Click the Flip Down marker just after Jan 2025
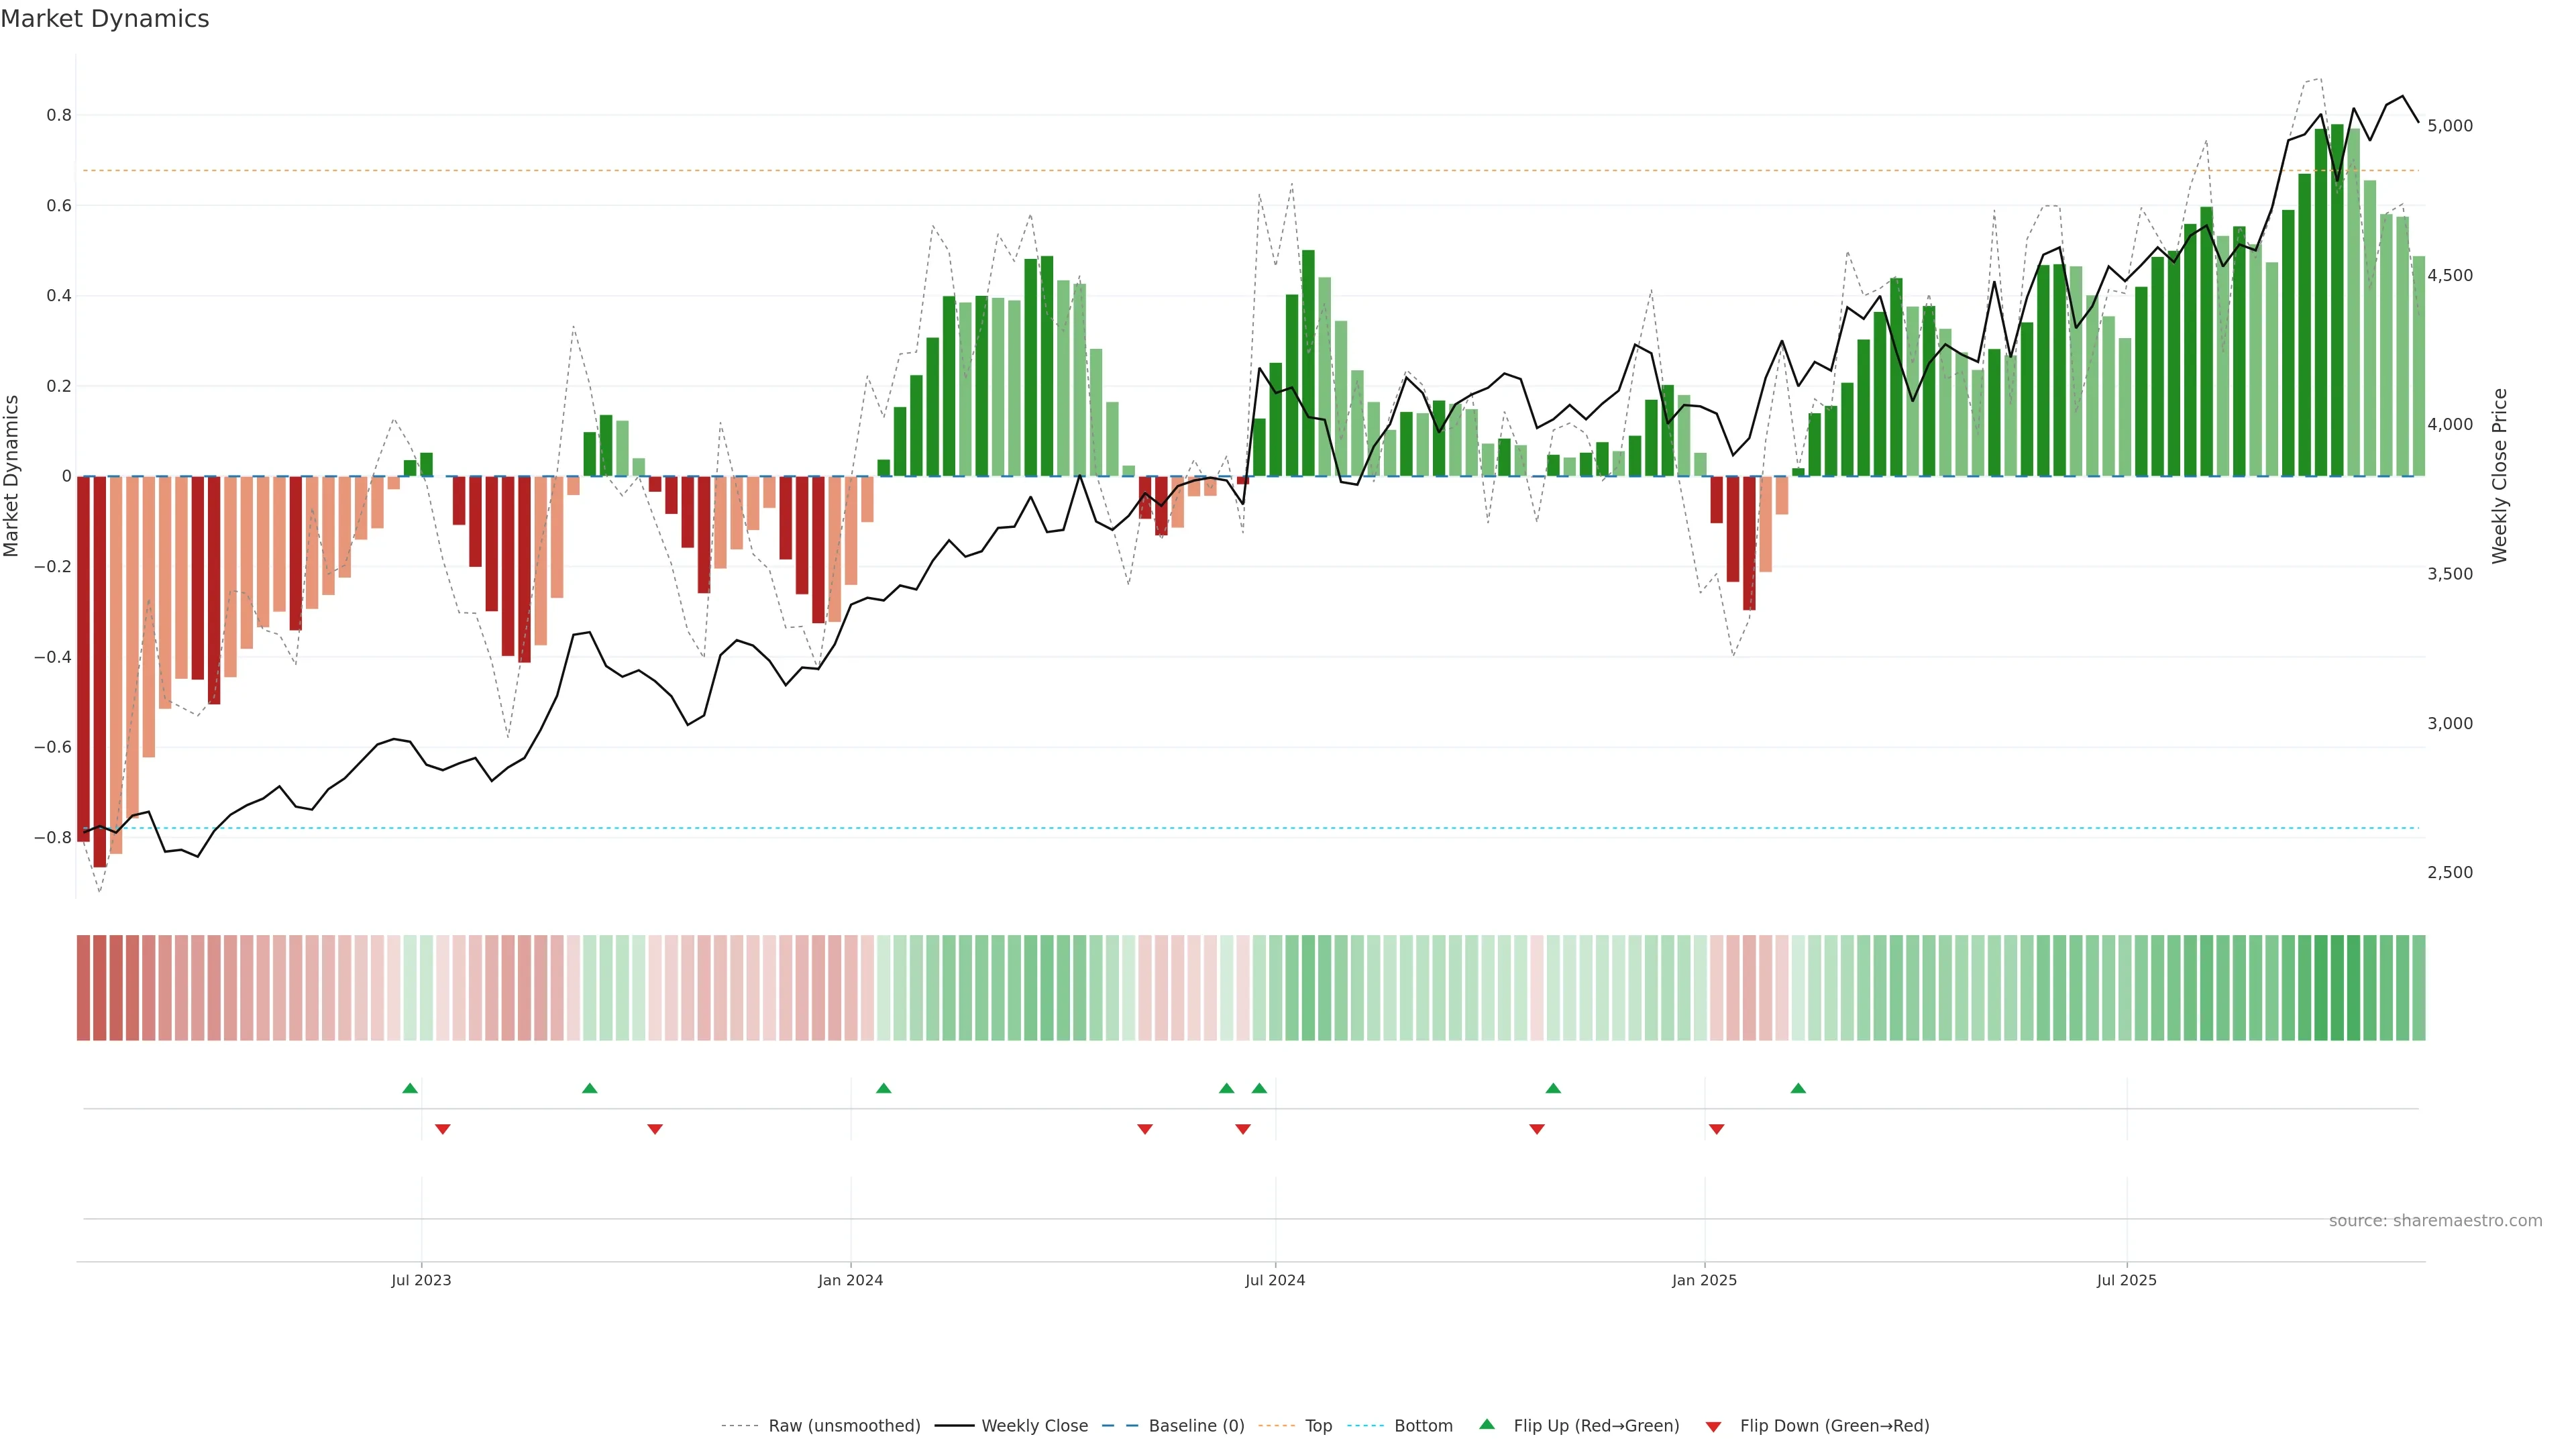 pos(1716,1129)
